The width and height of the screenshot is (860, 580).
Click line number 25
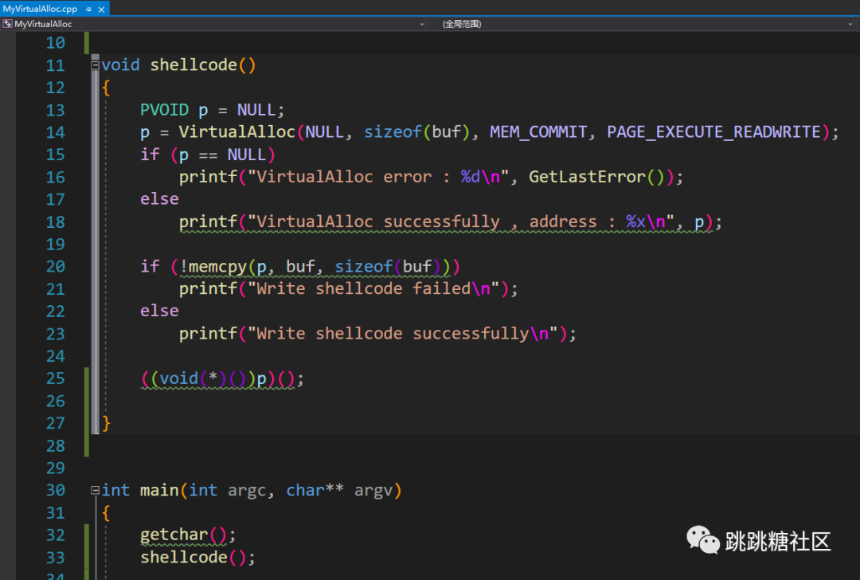[56, 378]
